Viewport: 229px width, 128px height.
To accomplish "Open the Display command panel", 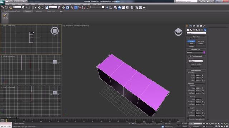I will (201, 26).
